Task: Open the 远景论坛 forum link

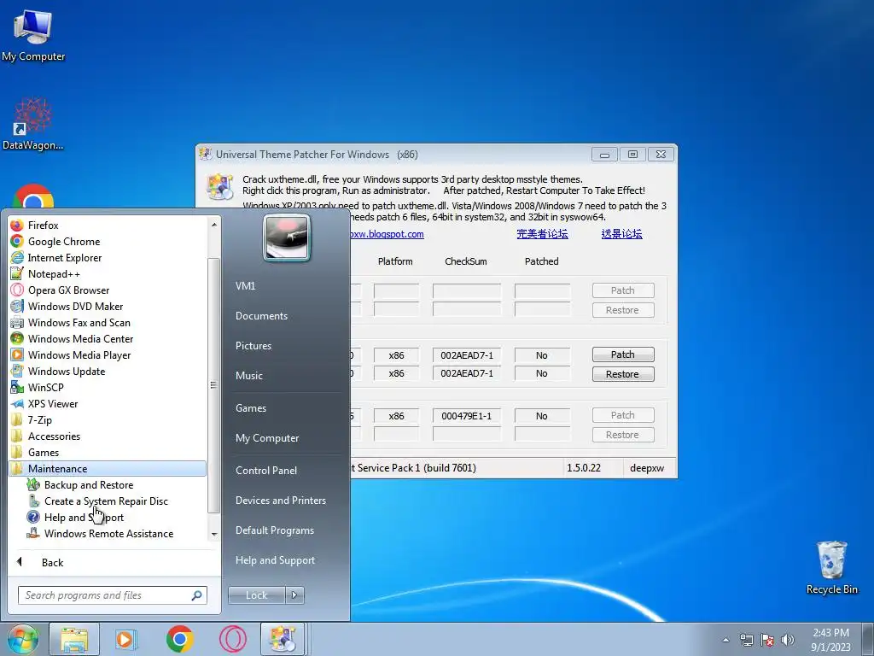Action: click(x=621, y=234)
